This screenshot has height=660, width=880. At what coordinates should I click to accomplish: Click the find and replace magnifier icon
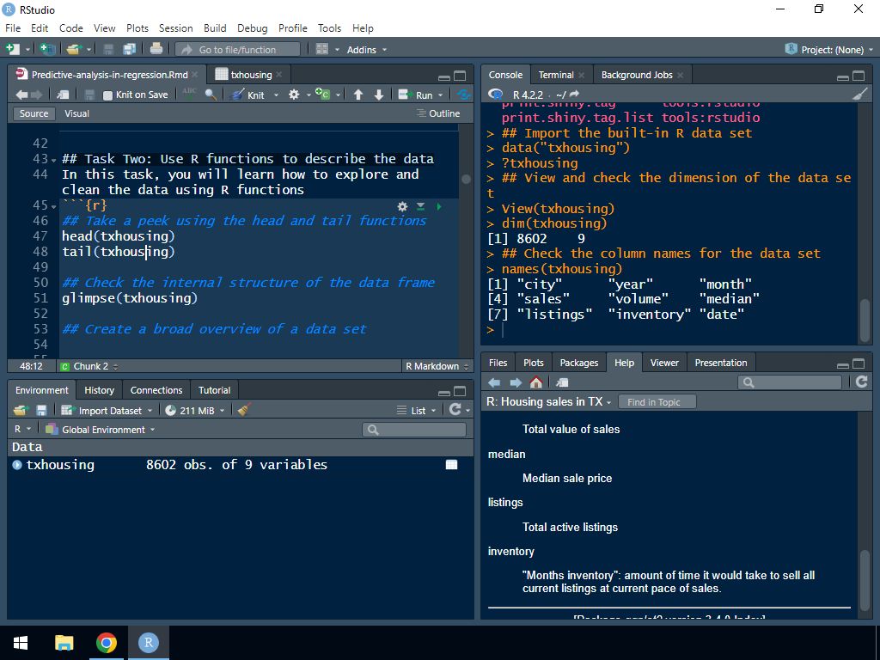211,95
